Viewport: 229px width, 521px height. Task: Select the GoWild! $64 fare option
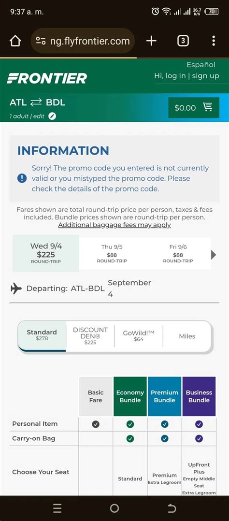click(138, 335)
